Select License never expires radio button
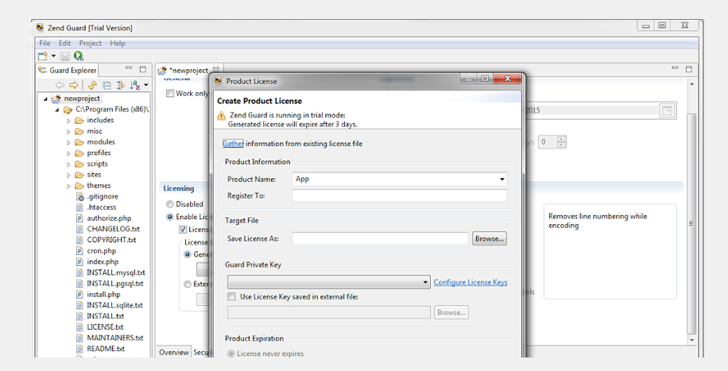728x371 pixels. click(230, 354)
